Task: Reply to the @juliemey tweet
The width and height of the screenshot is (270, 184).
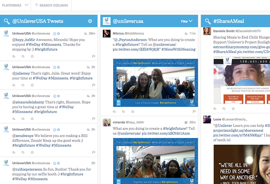Action: coord(14,85)
